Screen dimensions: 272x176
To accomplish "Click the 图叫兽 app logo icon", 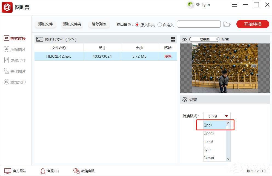I will click(x=7, y=7).
